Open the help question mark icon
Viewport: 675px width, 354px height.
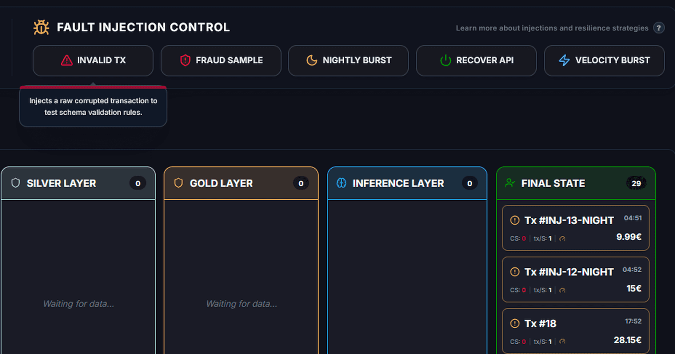click(x=659, y=28)
